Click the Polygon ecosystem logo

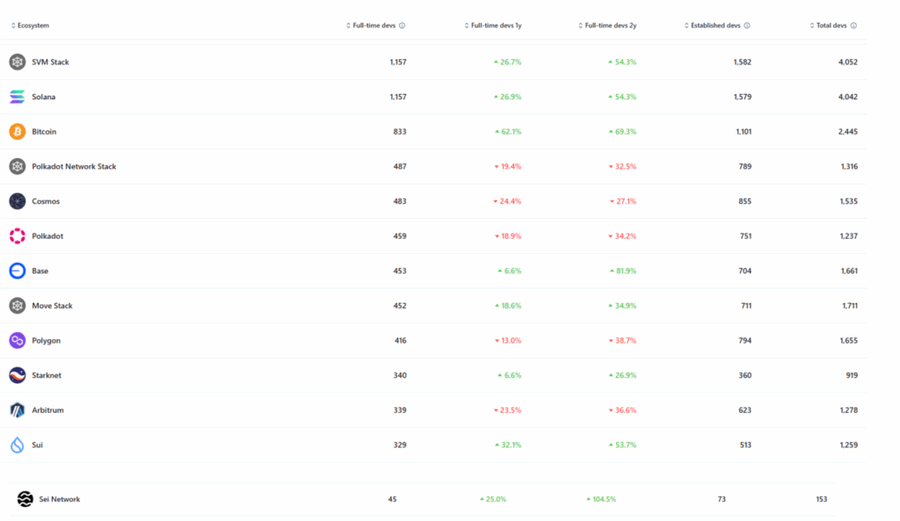pos(17,340)
